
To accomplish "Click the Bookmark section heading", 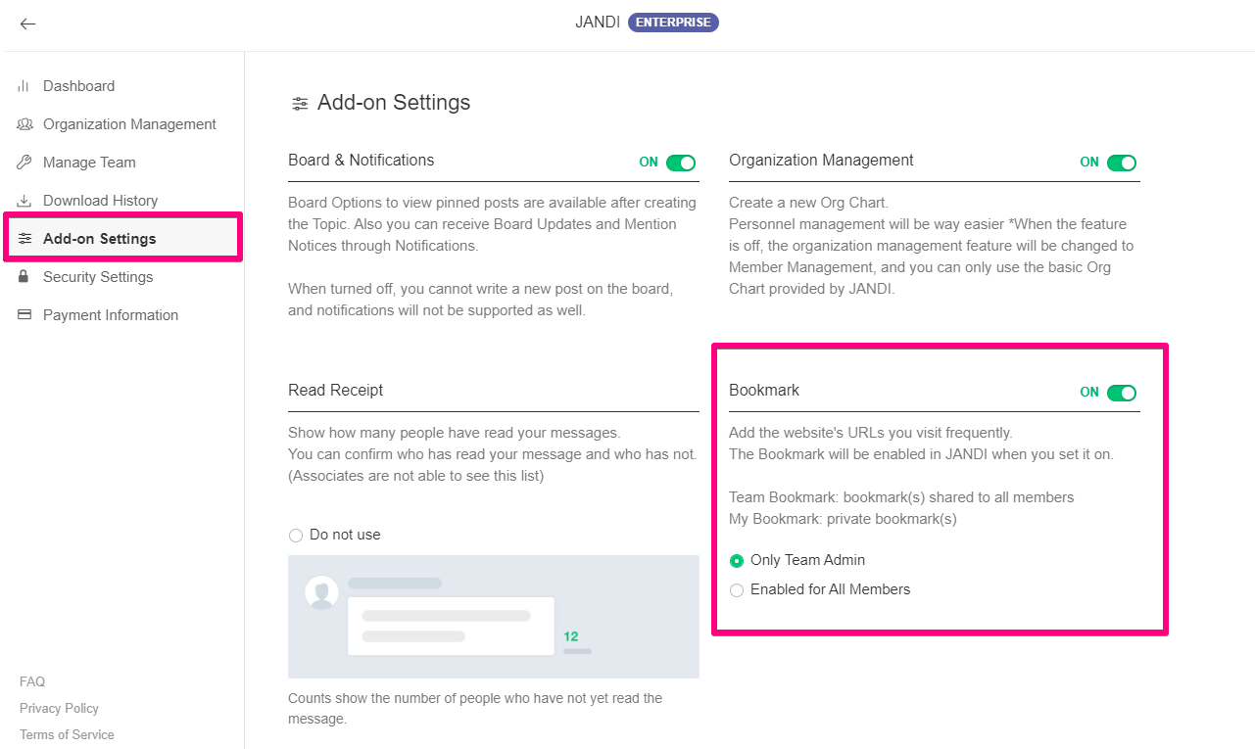I will click(764, 391).
